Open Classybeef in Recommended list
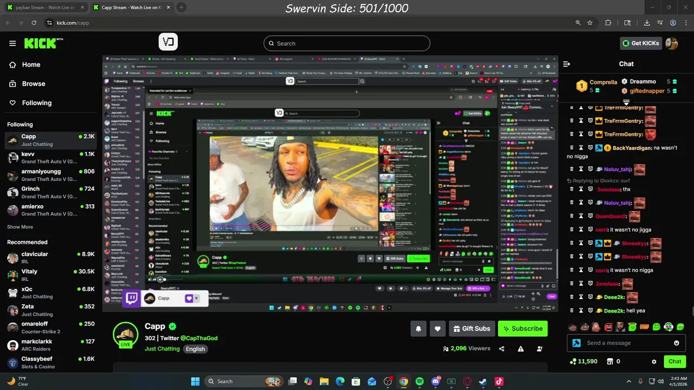Viewport: 694px width, 390px height. pyautogui.click(x=51, y=362)
